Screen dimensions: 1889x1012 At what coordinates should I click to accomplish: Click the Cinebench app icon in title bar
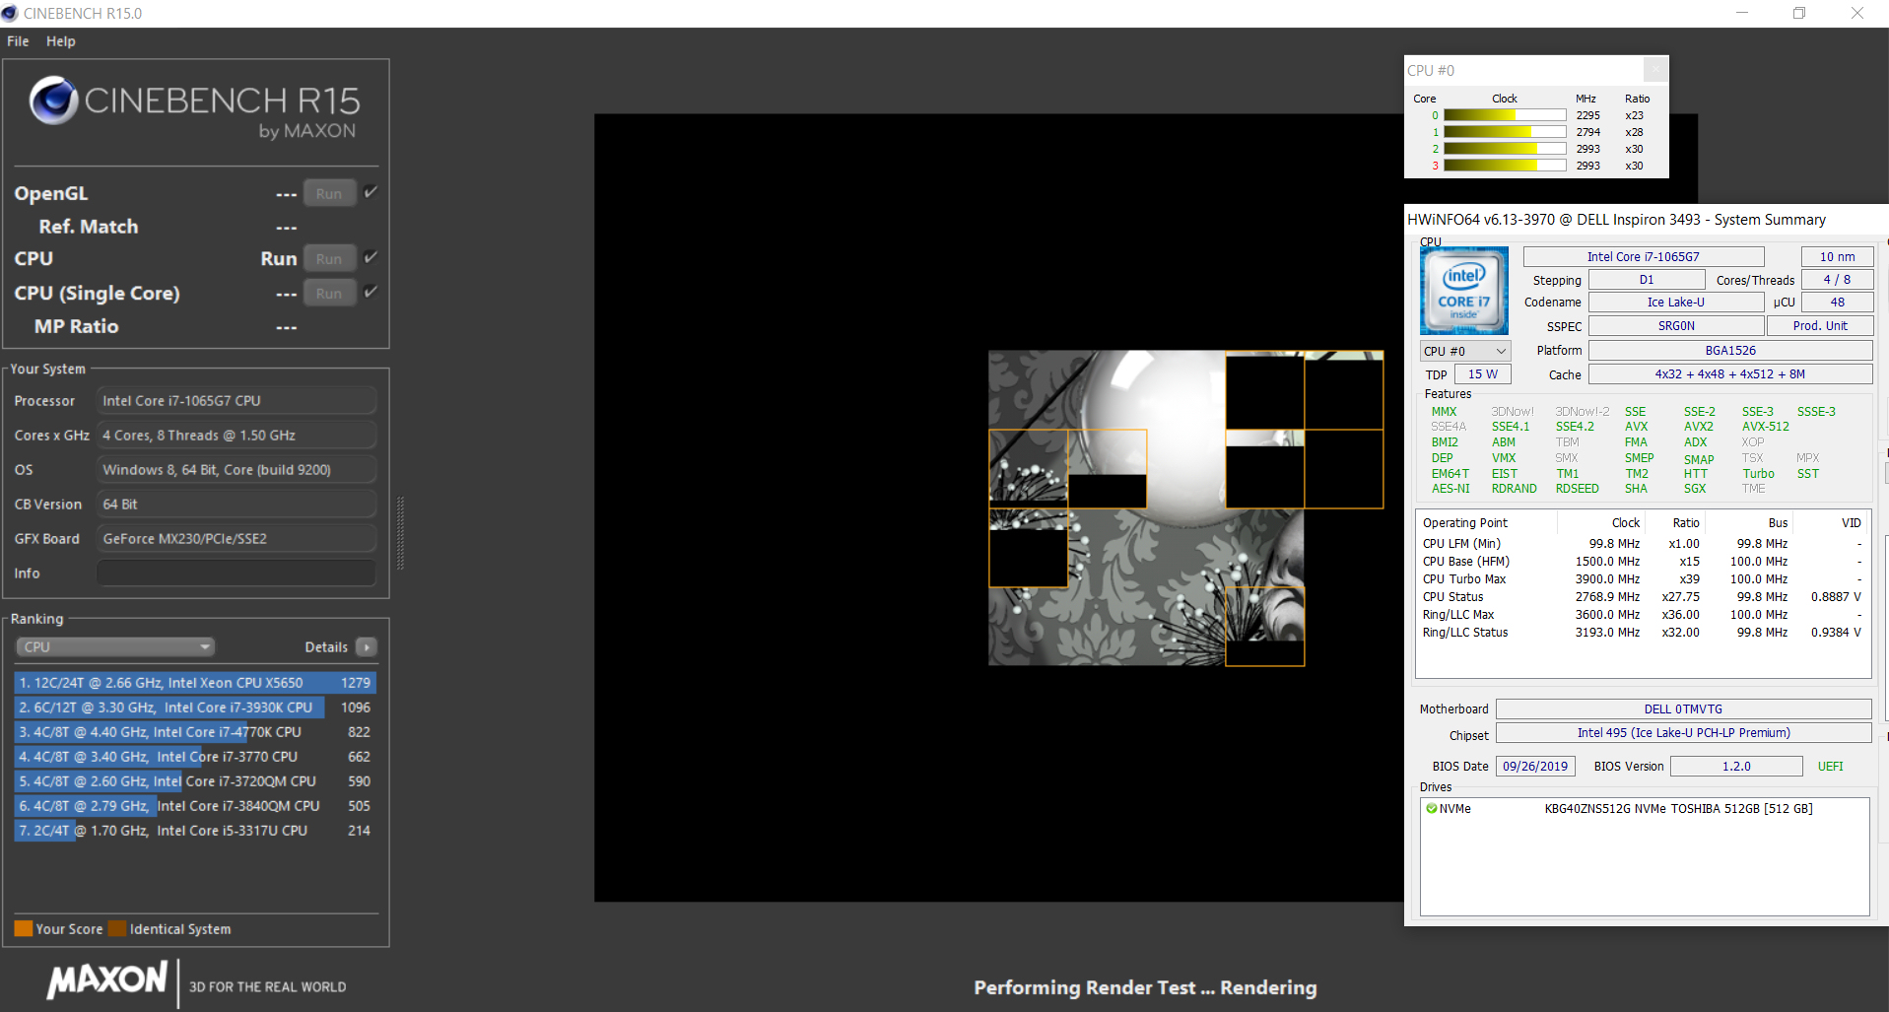10,13
